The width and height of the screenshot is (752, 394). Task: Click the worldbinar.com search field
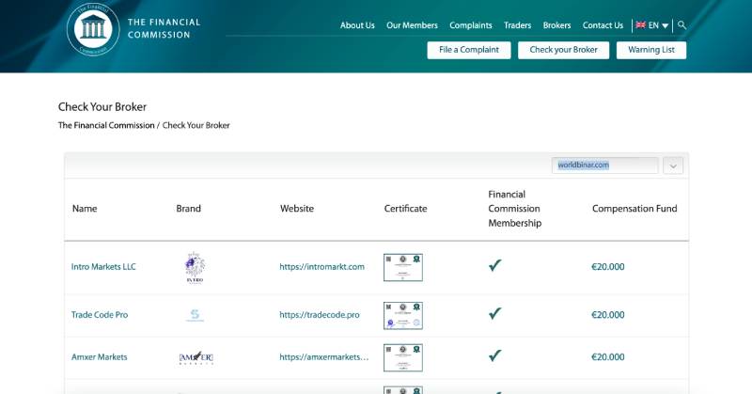(x=603, y=165)
